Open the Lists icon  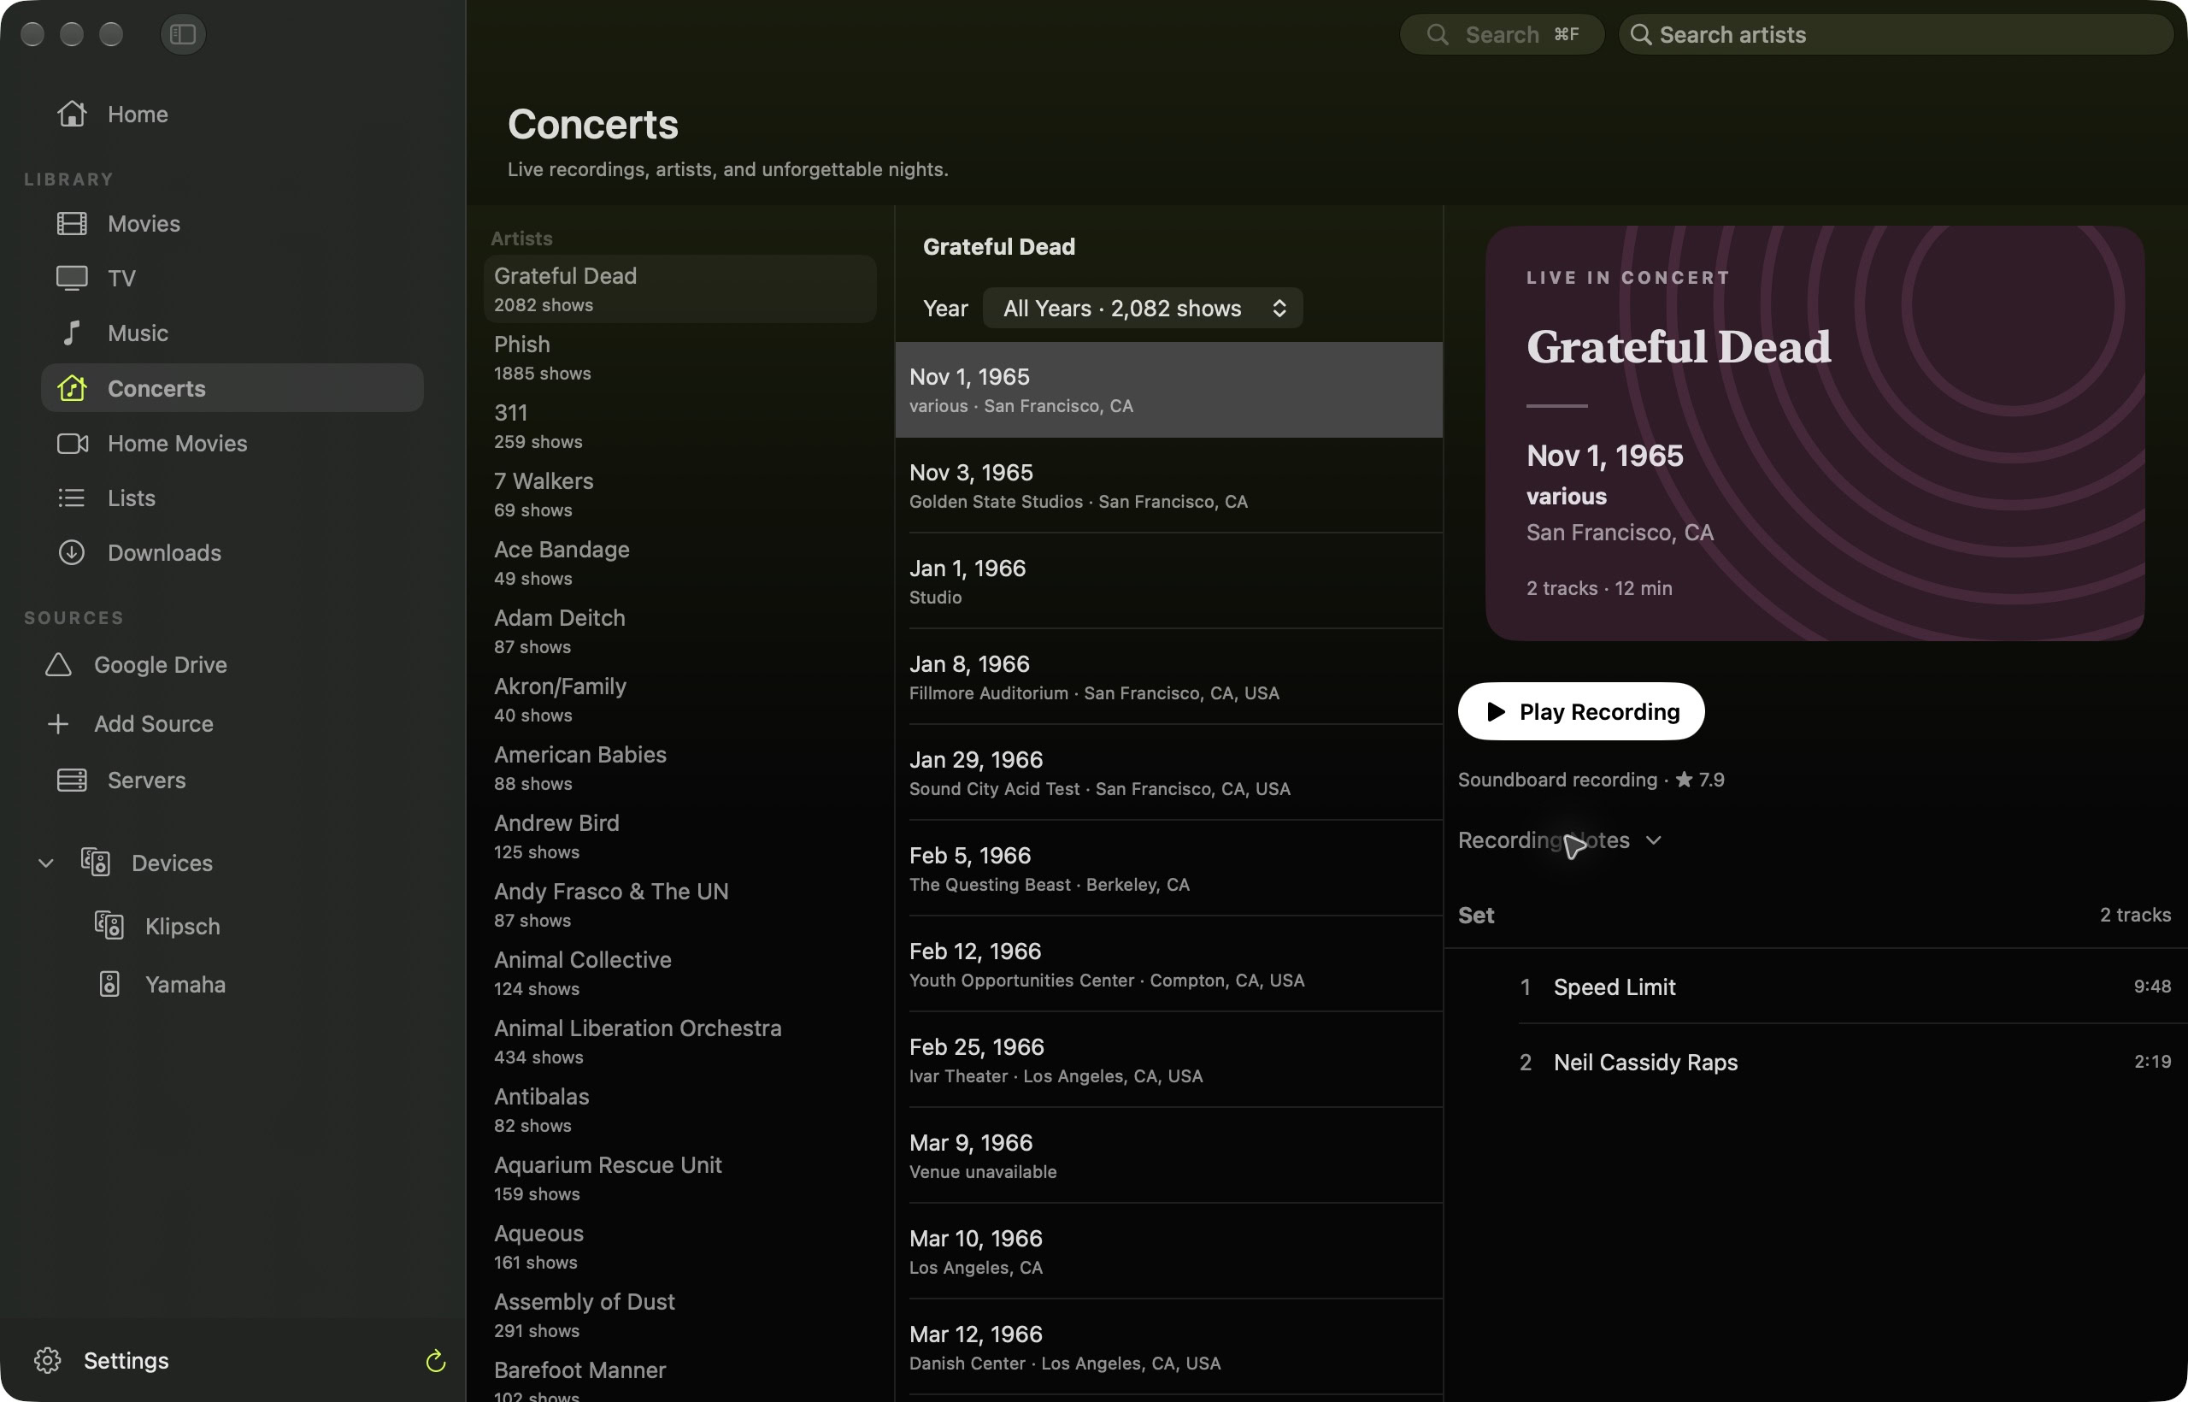click(72, 497)
